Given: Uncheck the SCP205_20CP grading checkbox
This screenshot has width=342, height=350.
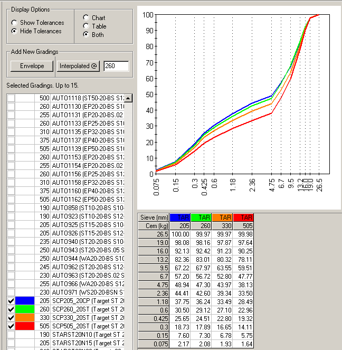Looking at the screenshot, I should point(11,300).
